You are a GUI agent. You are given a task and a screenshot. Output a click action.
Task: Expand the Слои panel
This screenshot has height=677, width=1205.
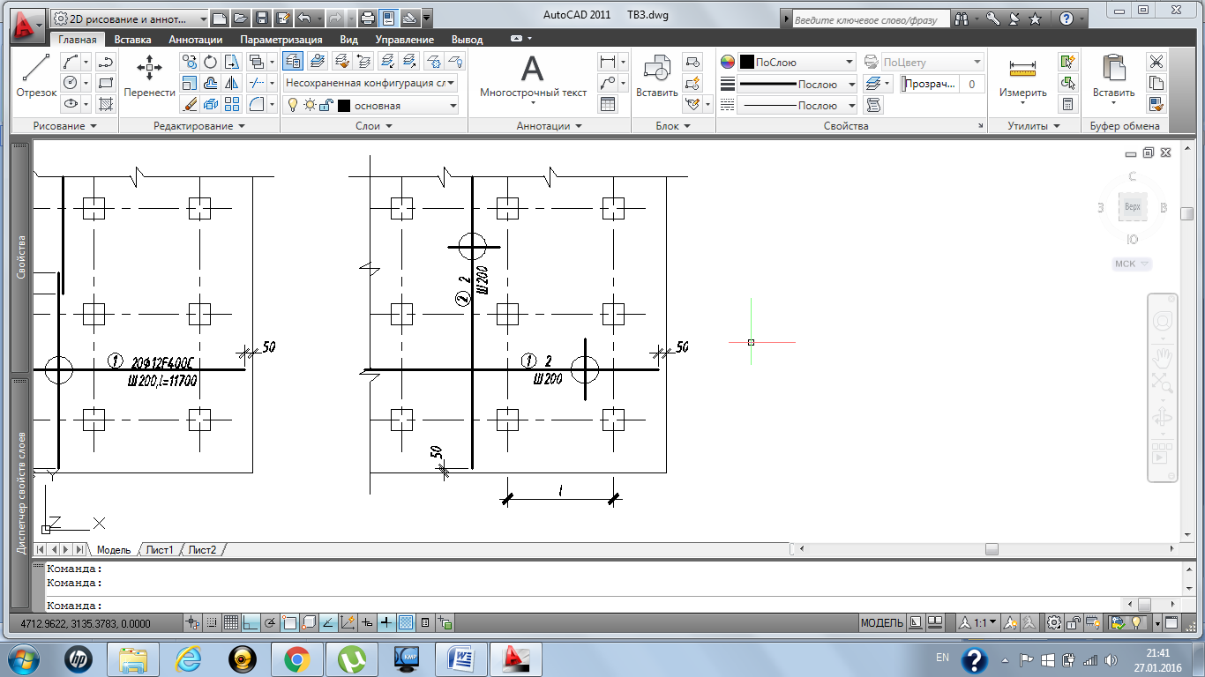tap(374, 126)
